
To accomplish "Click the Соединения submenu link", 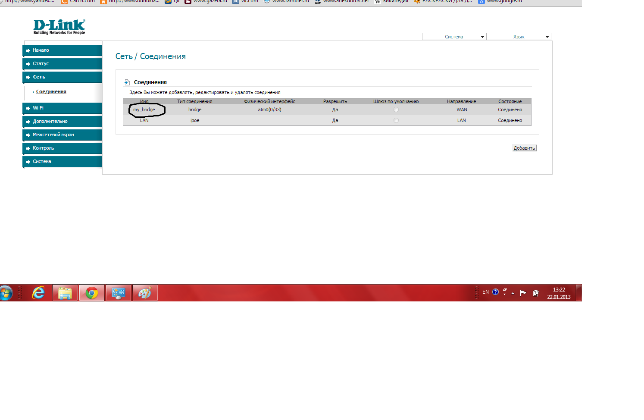I will [x=51, y=91].
